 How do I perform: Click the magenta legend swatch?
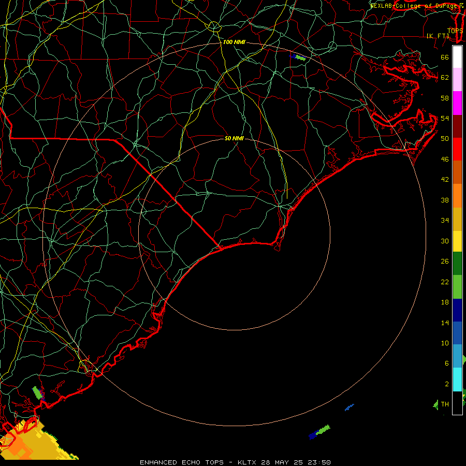457,103
